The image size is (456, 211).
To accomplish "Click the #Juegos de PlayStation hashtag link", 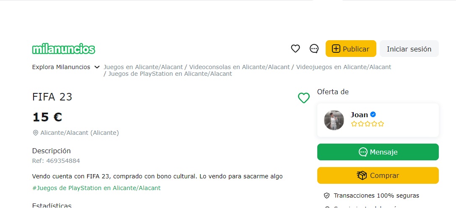I will (x=96, y=188).
